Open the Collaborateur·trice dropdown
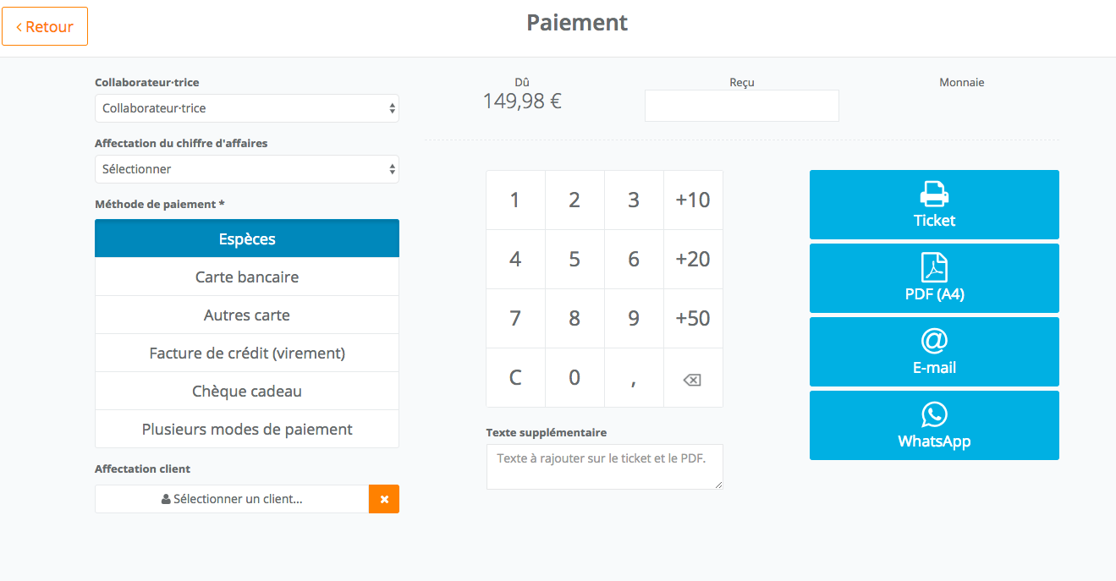 (246, 108)
